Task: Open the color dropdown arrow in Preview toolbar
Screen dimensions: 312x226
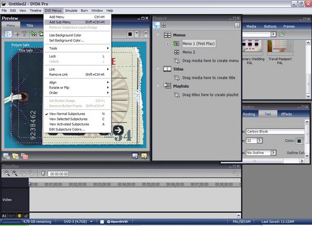Action: click(137, 34)
